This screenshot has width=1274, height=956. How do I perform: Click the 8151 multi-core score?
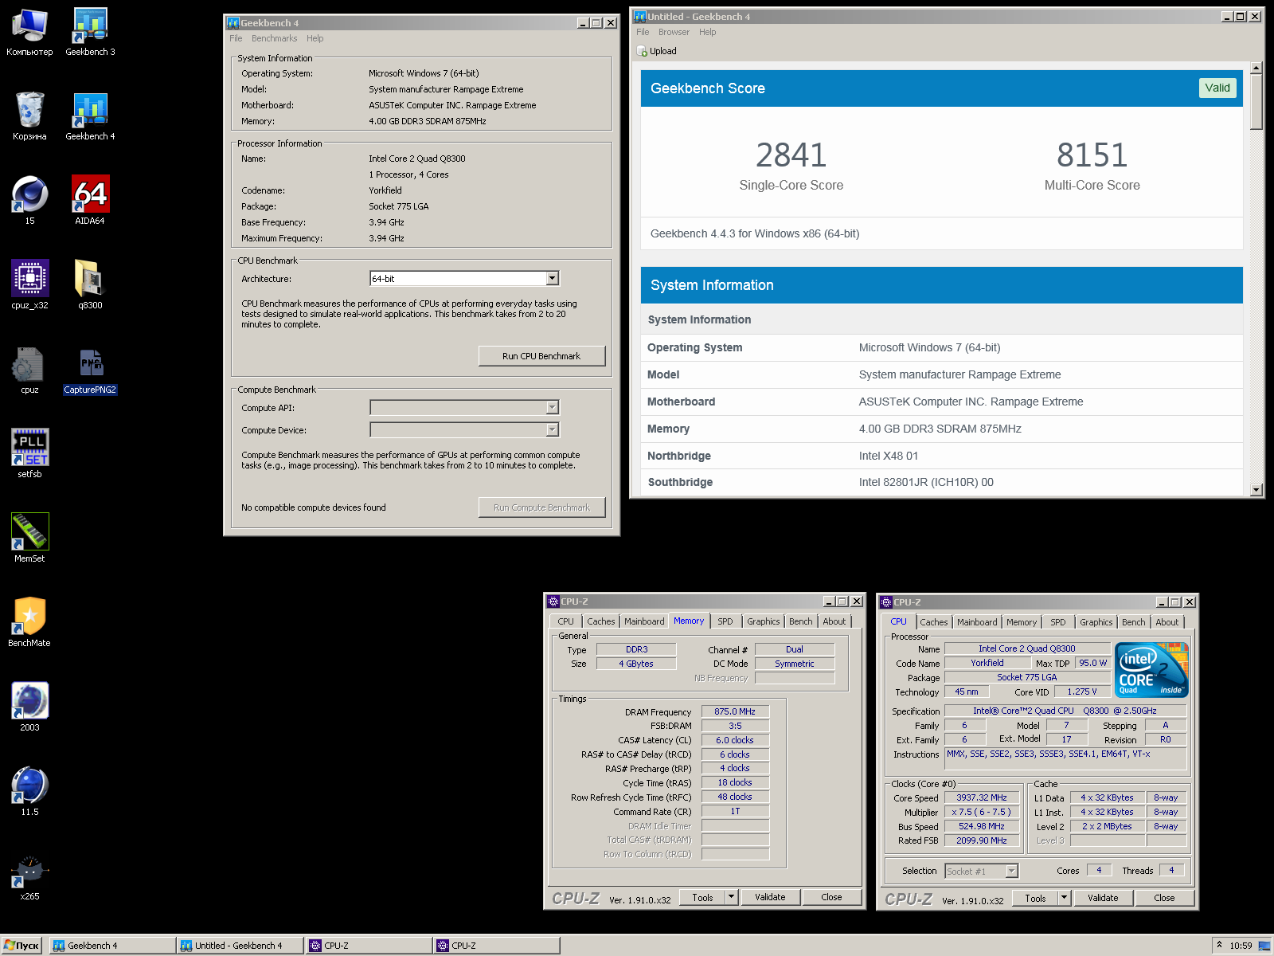(x=1092, y=155)
